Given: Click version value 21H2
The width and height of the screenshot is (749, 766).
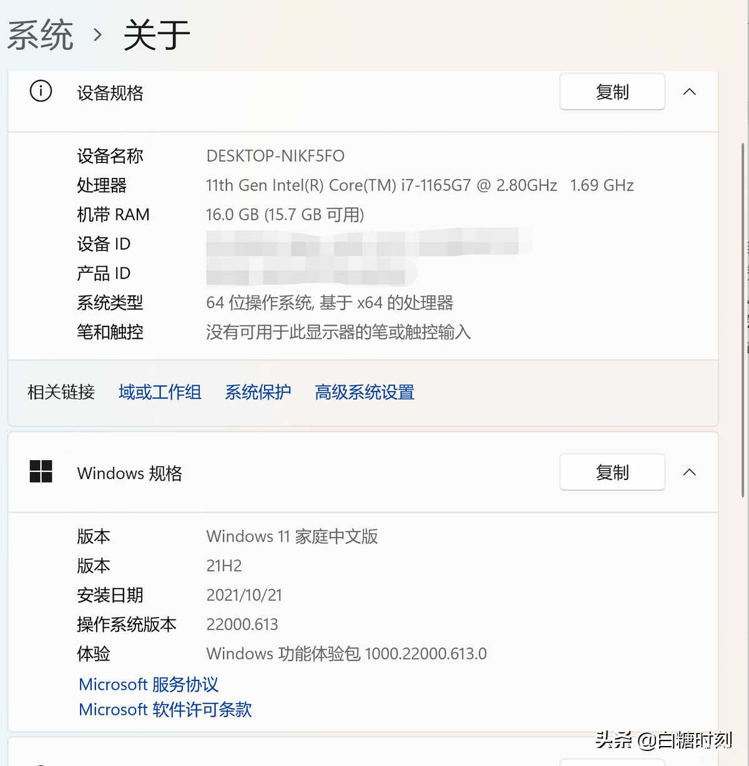Looking at the screenshot, I should pyautogui.click(x=224, y=566).
